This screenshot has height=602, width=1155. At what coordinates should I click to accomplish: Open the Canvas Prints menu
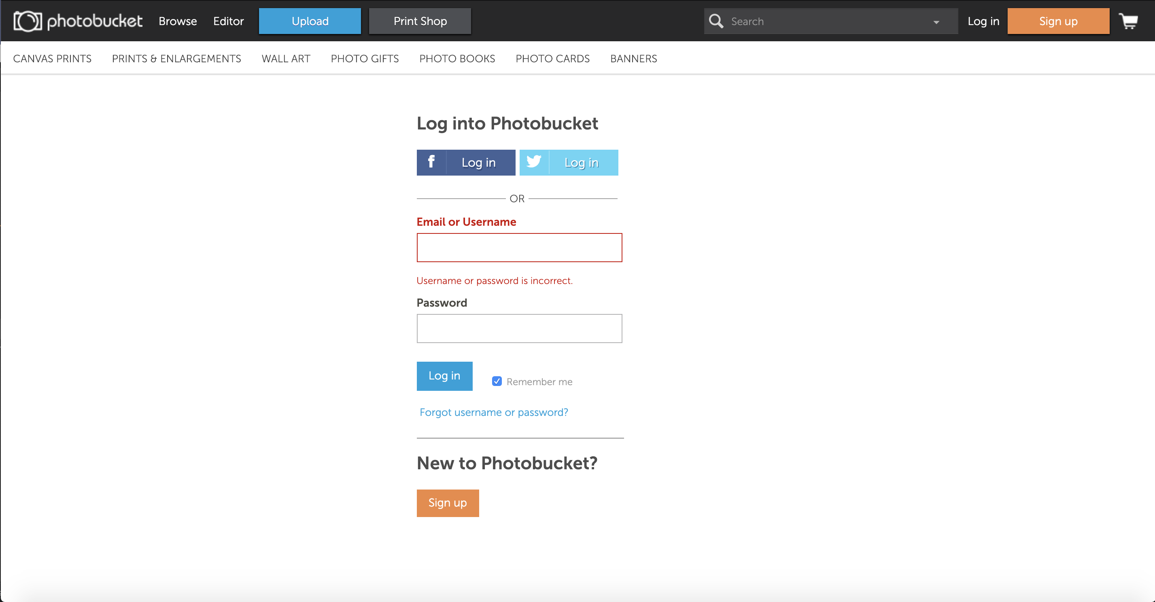coord(52,59)
